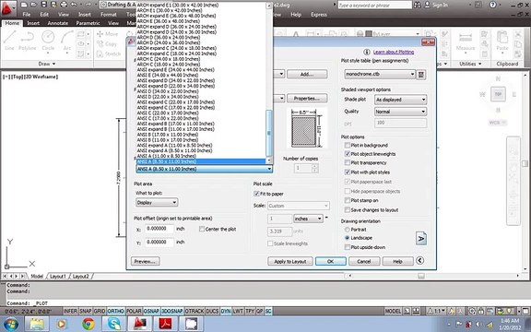Uncheck Plot object lineweights
531x332 pixels.
pyautogui.click(x=348, y=154)
